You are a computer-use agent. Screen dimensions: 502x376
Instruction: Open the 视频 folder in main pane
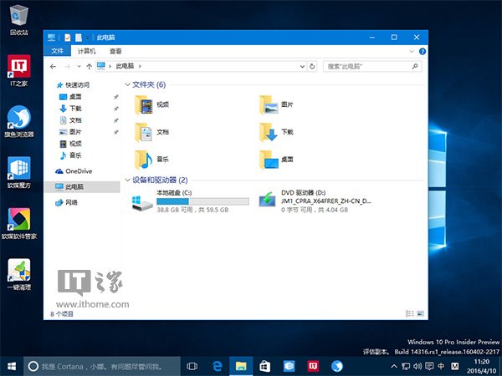(x=143, y=104)
